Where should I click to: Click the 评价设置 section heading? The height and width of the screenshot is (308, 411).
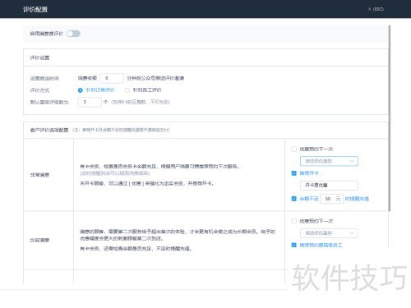(39, 57)
